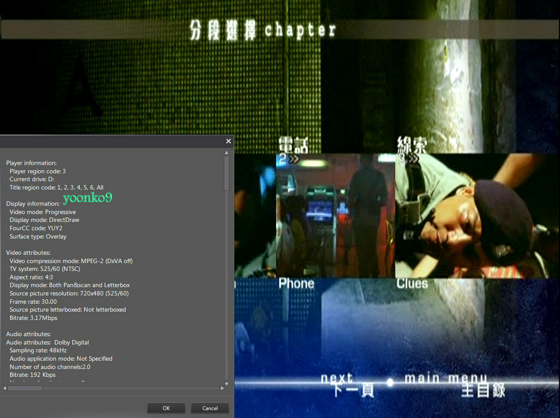Viewport: 560px width, 418px height.
Task: Click the horizontal scrollbar thumb
Action: (x=25, y=388)
